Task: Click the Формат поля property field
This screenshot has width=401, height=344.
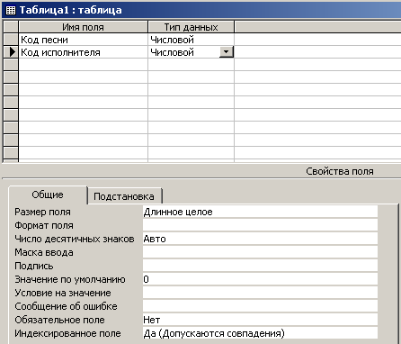Action: pyautogui.click(x=260, y=225)
